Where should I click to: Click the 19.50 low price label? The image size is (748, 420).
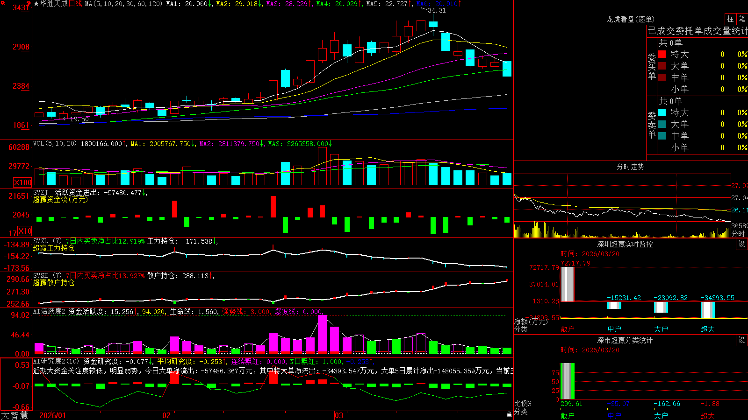(x=79, y=119)
